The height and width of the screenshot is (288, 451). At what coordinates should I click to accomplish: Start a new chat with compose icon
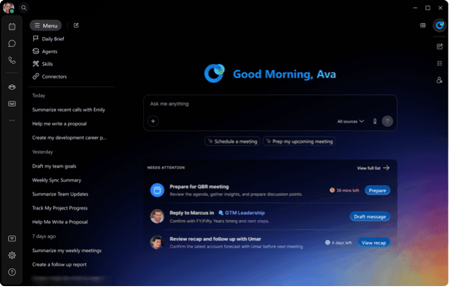click(x=76, y=25)
